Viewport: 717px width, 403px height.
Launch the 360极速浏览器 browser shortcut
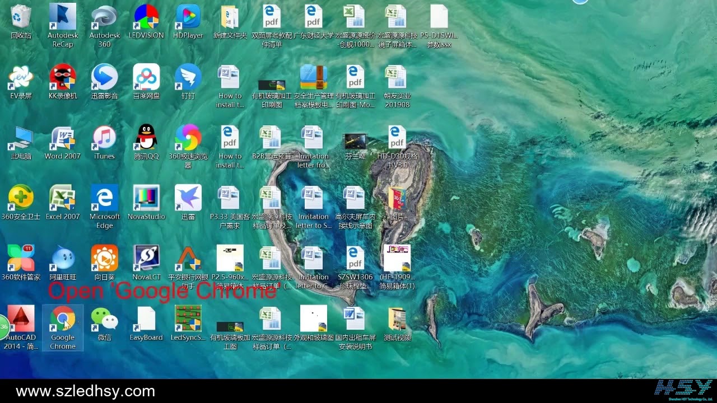point(188,147)
